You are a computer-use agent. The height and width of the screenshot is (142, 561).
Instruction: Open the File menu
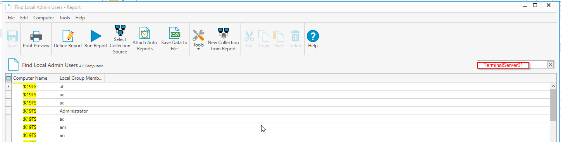(x=11, y=18)
